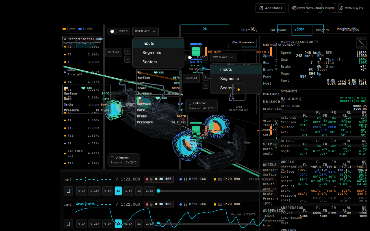Click the copy icon above the RPM readout
Image resolution: width=370 pixels, height=231 pixels.
click(x=361, y=43)
